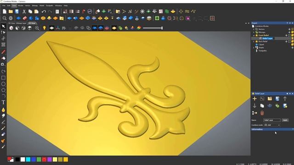Pick the purple color swatch
294x165 pixels.
coord(50,159)
